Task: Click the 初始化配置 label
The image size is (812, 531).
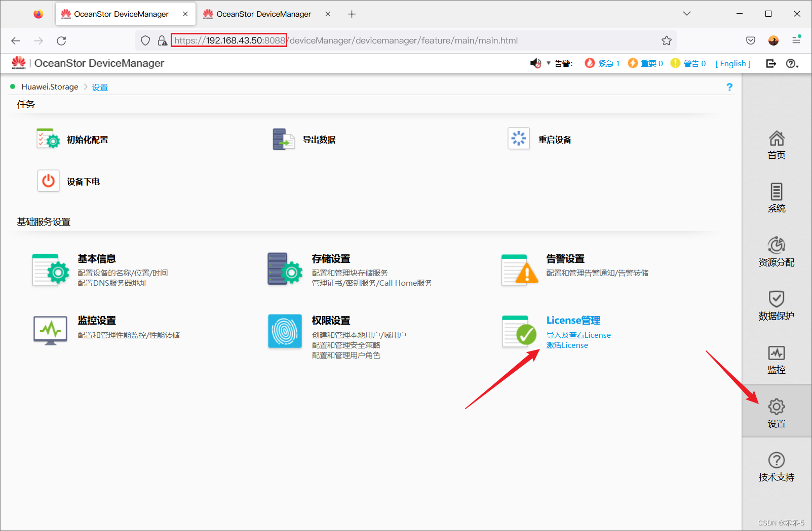Action: [x=88, y=140]
